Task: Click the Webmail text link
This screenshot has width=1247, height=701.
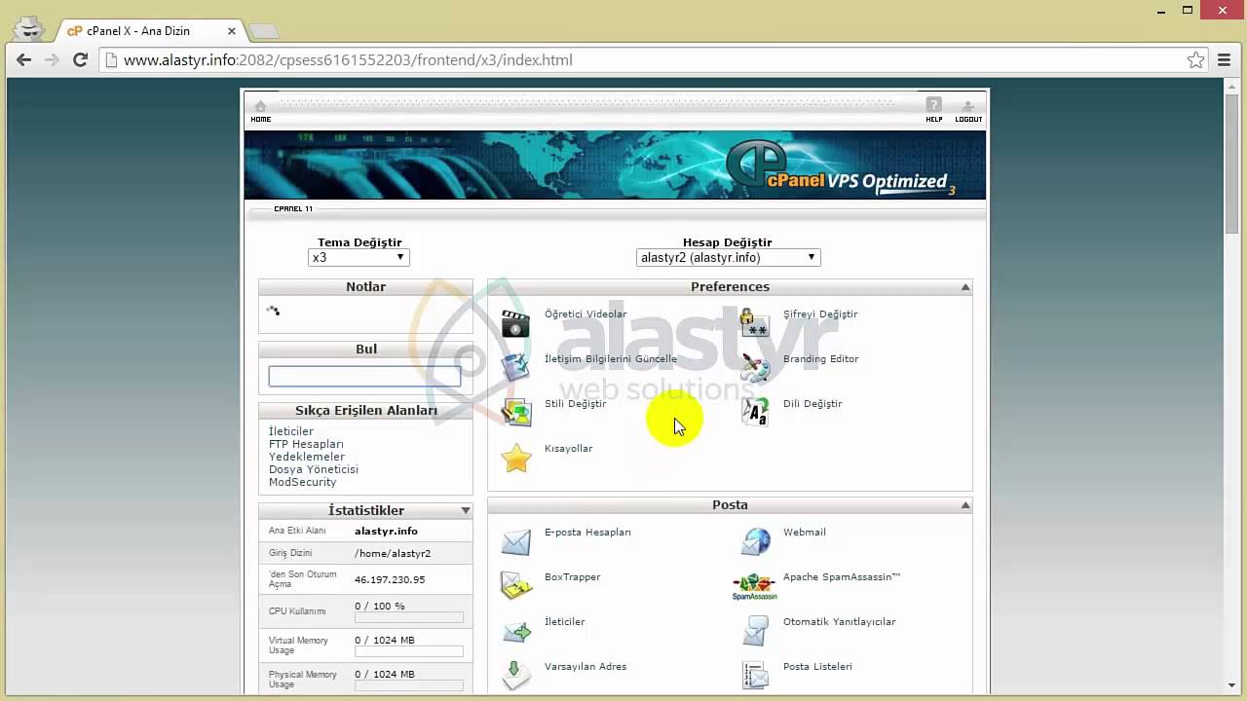Action: [805, 533]
